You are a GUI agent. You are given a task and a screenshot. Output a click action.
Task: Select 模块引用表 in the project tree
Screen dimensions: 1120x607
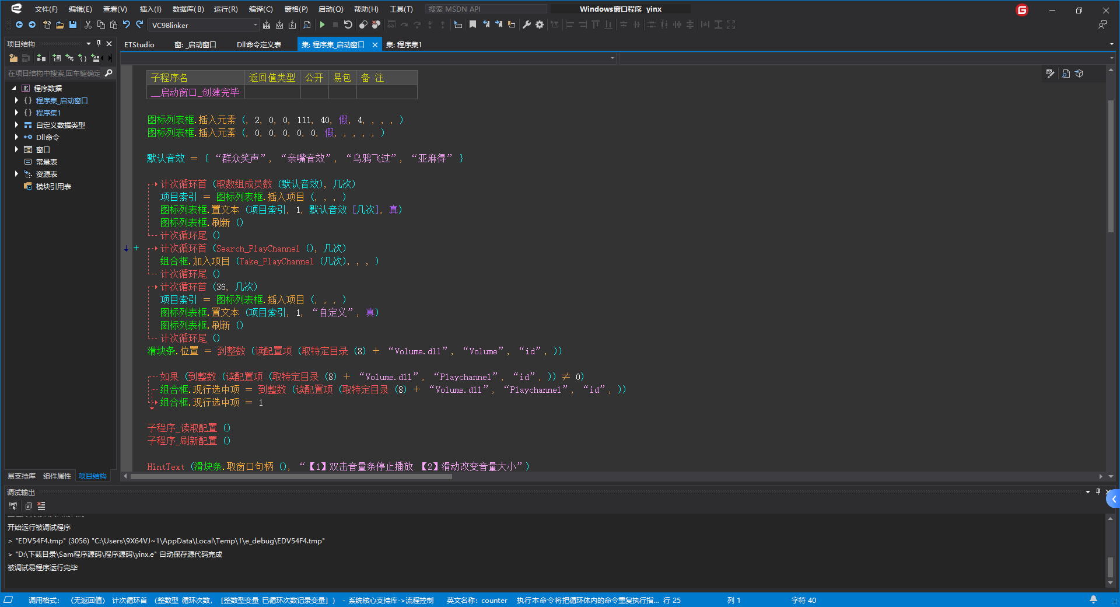point(54,186)
